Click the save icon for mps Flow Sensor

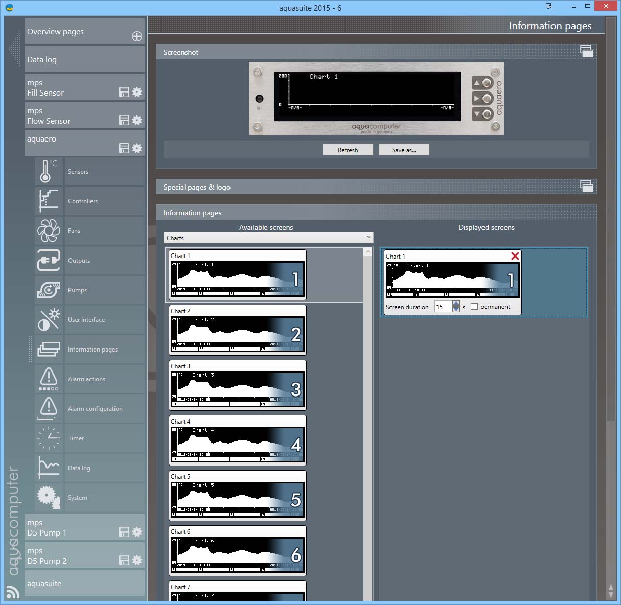(x=124, y=120)
